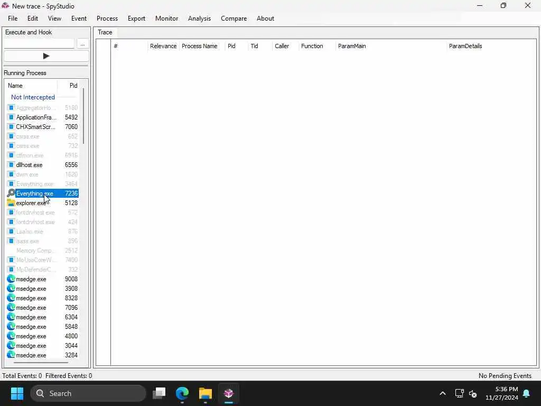Click msedge.exe icon with pid 5848
Image resolution: width=541 pixels, height=406 pixels.
click(x=11, y=326)
